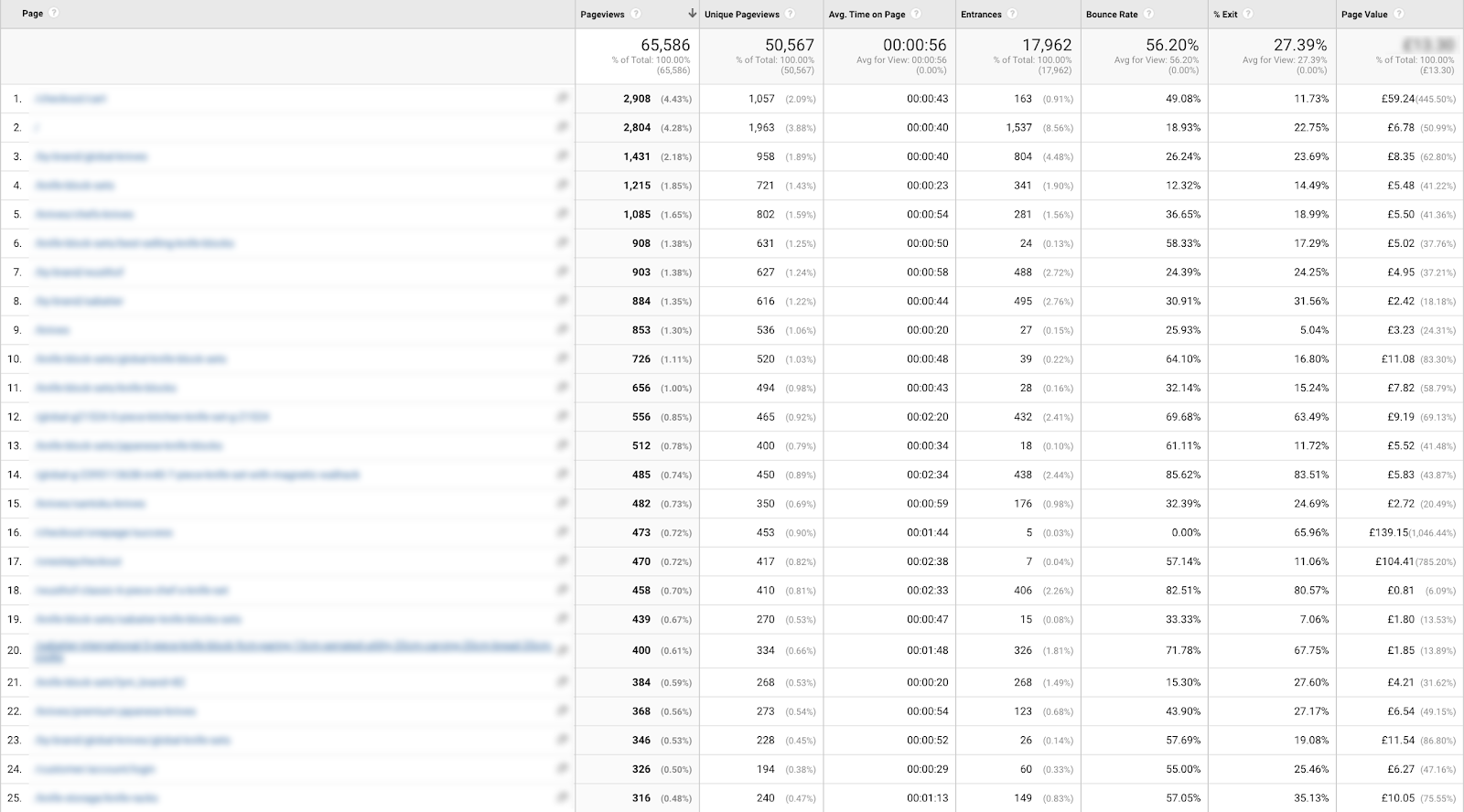Sort table by Bounce Rate column

click(x=1112, y=15)
